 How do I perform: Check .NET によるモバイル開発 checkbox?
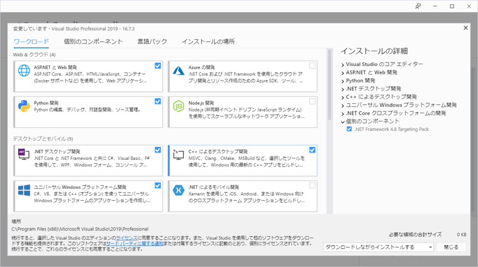click(x=312, y=186)
